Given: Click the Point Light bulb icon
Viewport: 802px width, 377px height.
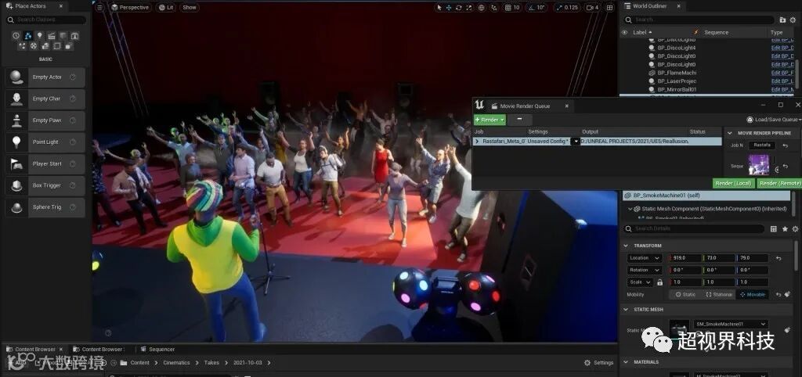Looking at the screenshot, I should [17, 142].
